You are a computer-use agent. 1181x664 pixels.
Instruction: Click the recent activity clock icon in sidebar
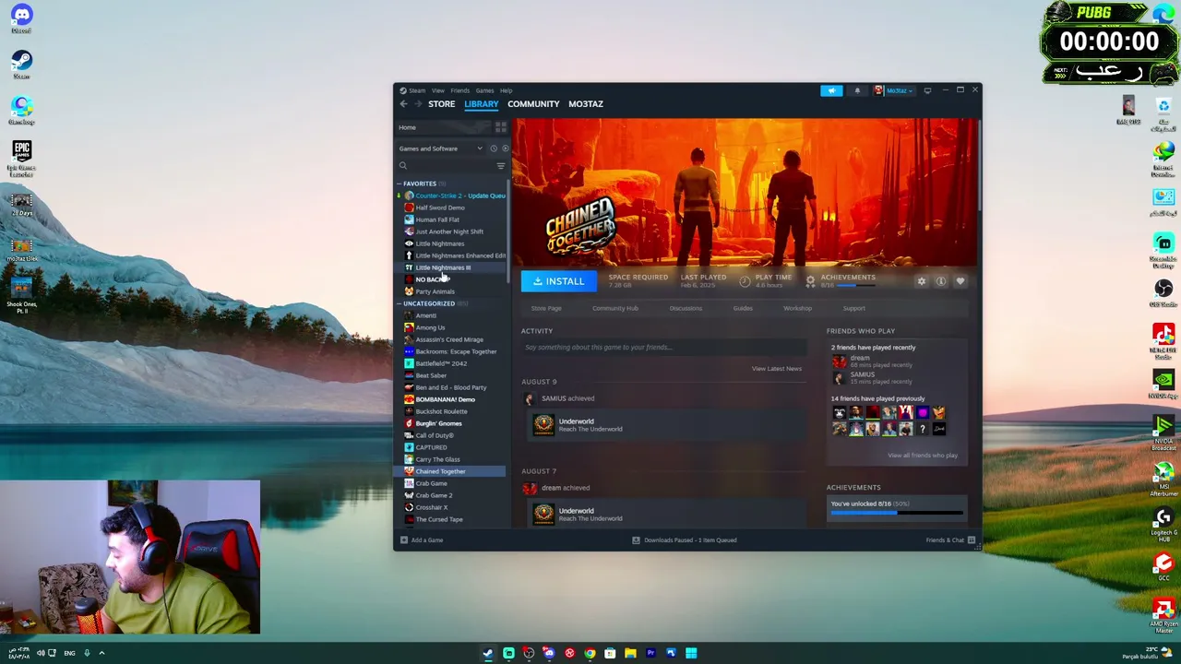tap(494, 148)
